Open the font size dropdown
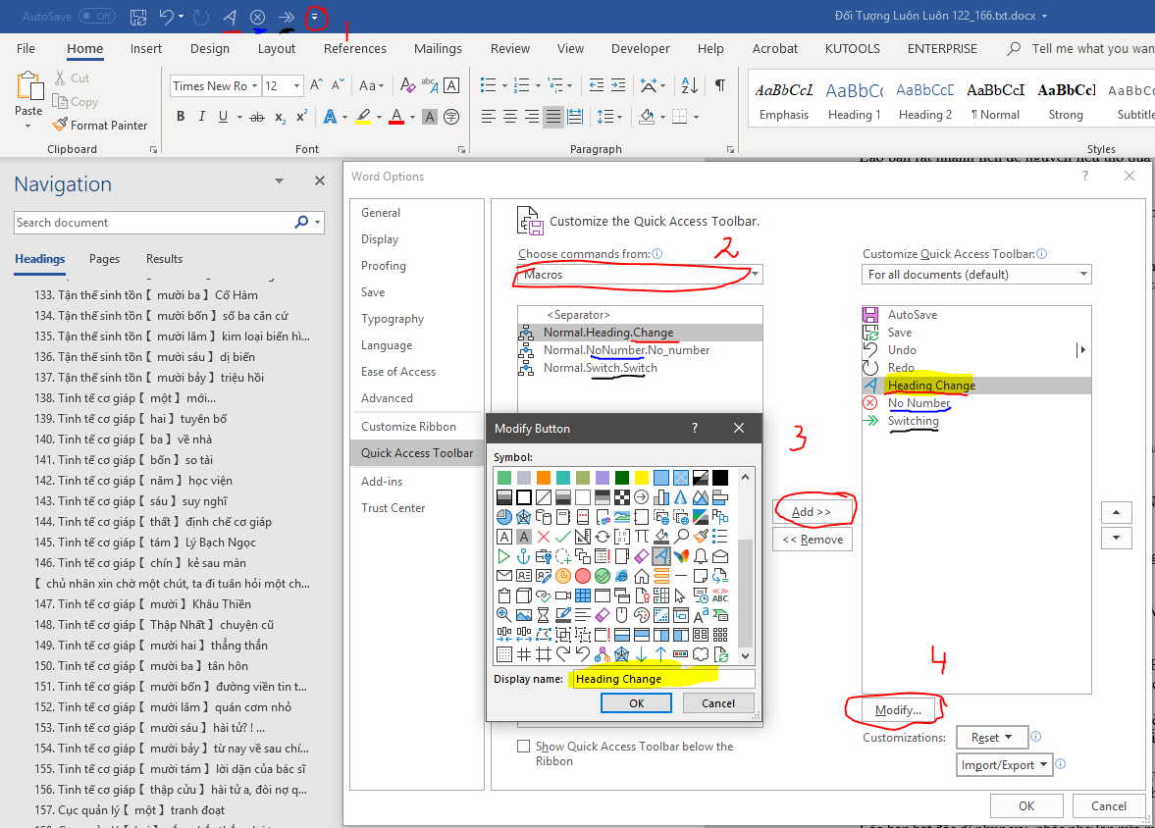1155x828 pixels. (296, 86)
